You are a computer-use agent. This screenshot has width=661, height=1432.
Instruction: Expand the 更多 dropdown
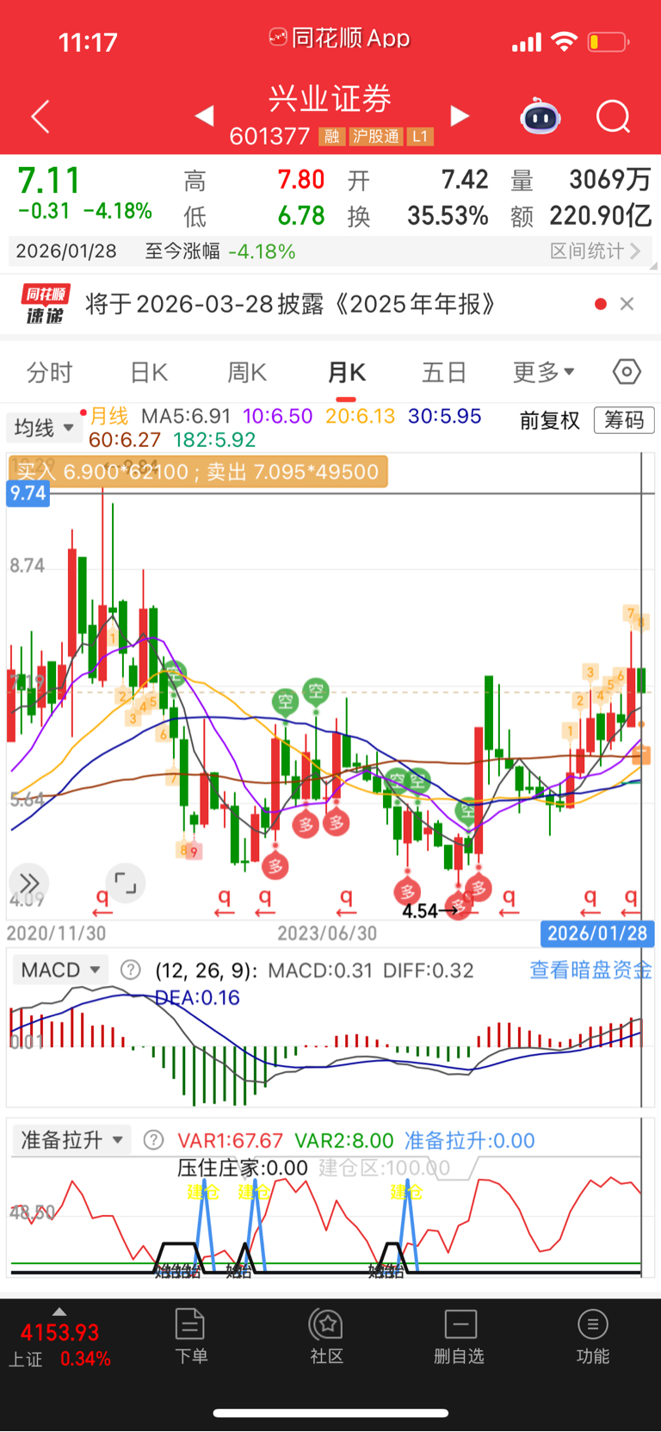(543, 373)
